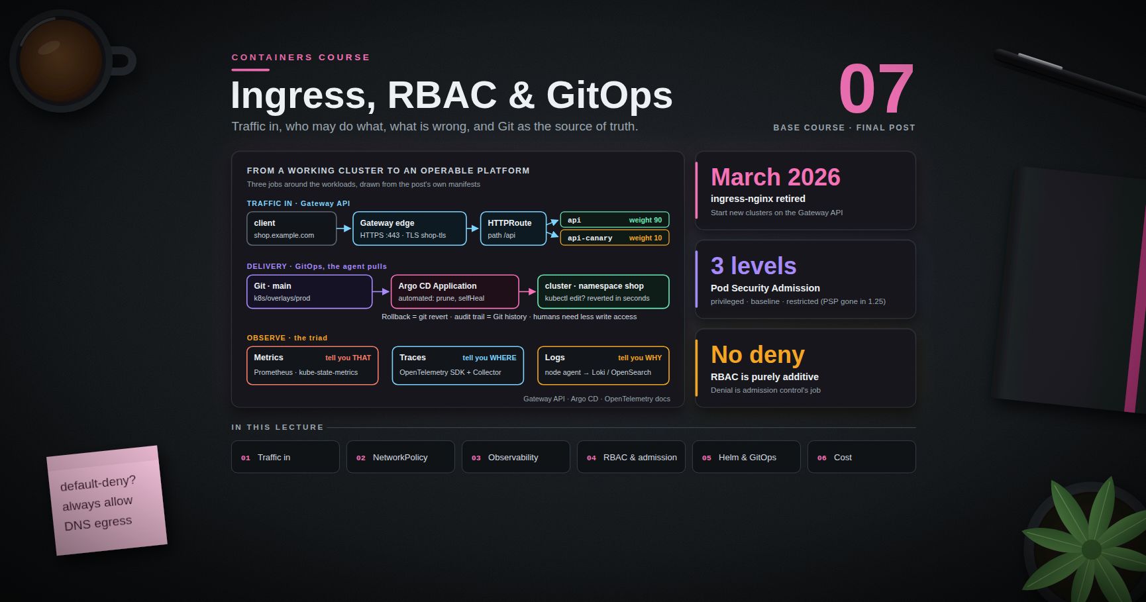The width and height of the screenshot is (1146, 602).
Task: Click the Logs tell you WHY card
Action: pyautogui.click(x=603, y=365)
